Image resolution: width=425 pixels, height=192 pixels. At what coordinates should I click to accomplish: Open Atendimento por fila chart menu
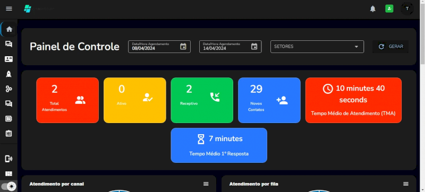(x=406, y=184)
